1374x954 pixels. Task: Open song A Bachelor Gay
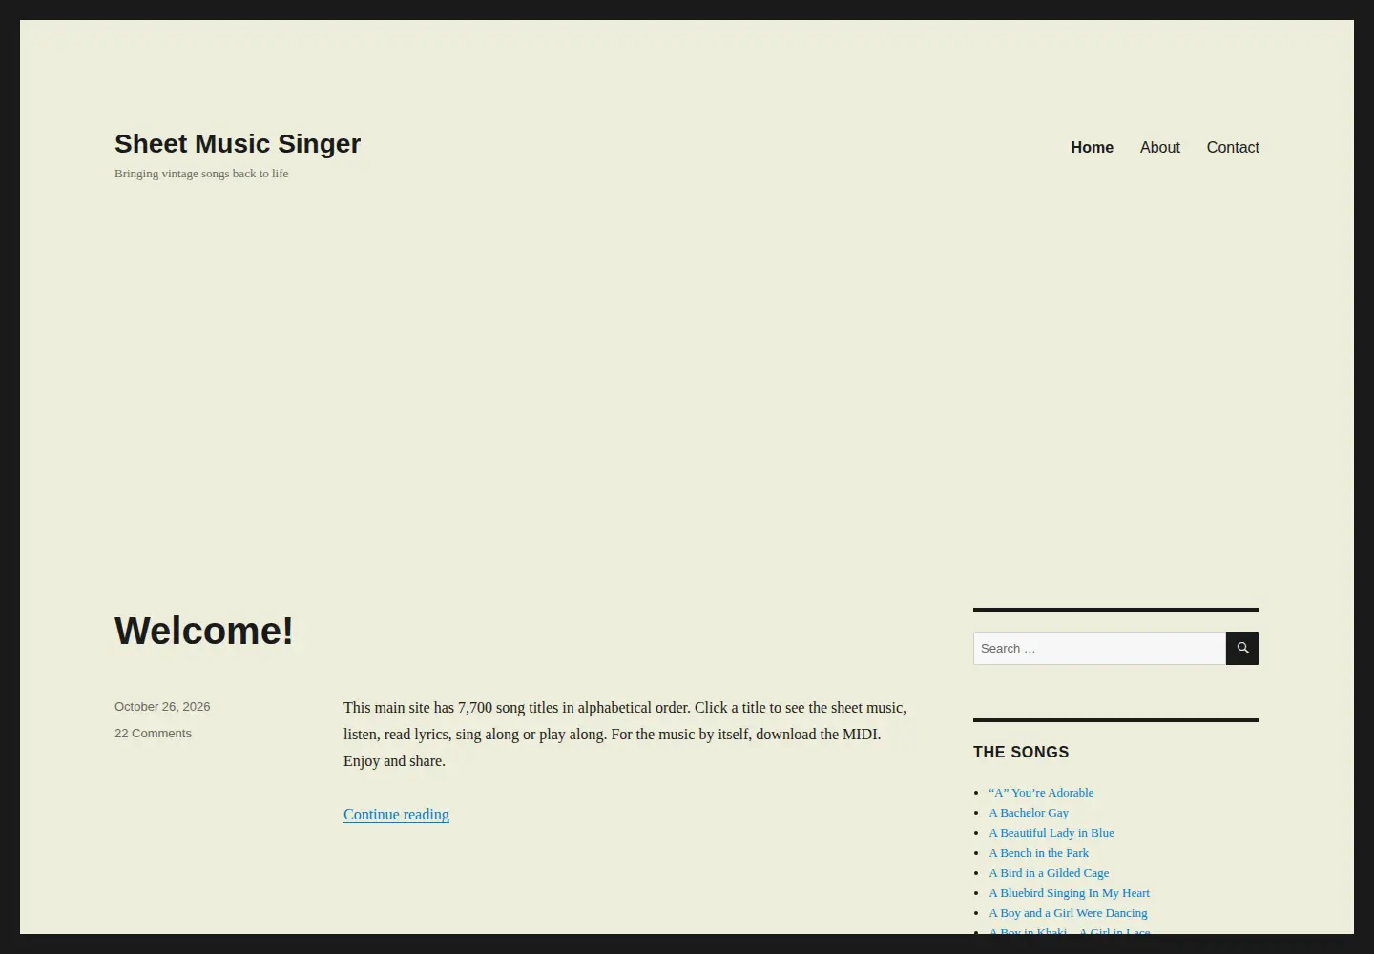[1029, 812]
